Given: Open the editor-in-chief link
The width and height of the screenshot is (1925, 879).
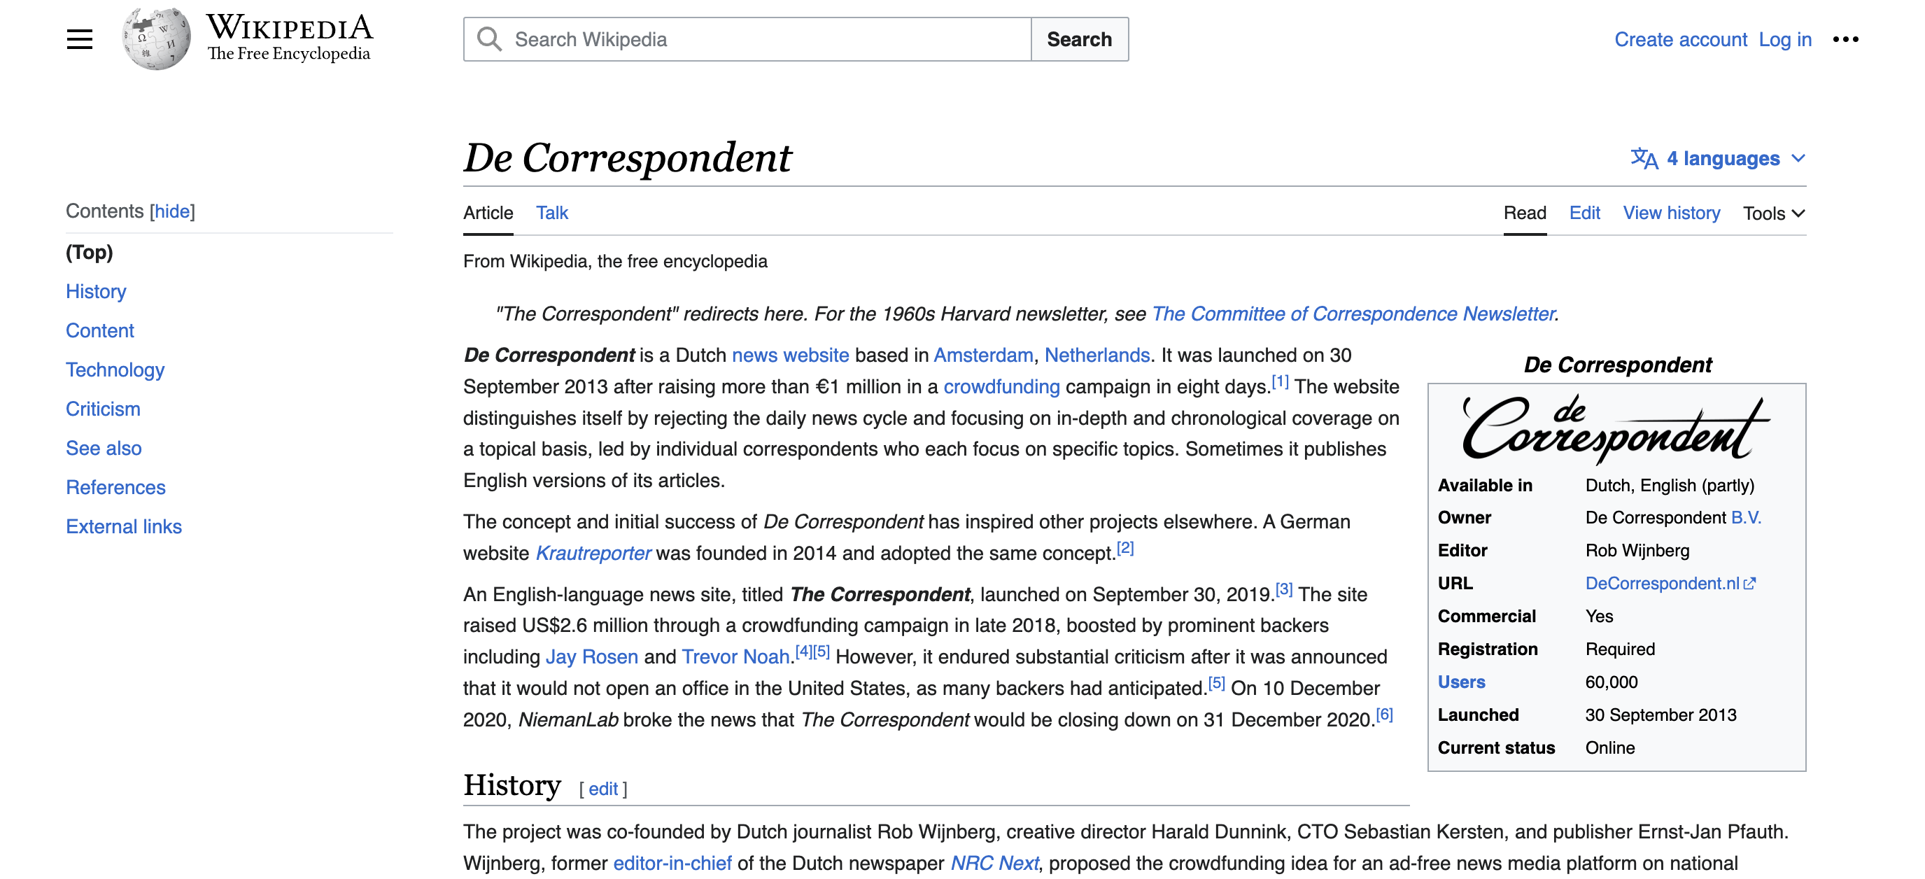Looking at the screenshot, I should [672, 864].
